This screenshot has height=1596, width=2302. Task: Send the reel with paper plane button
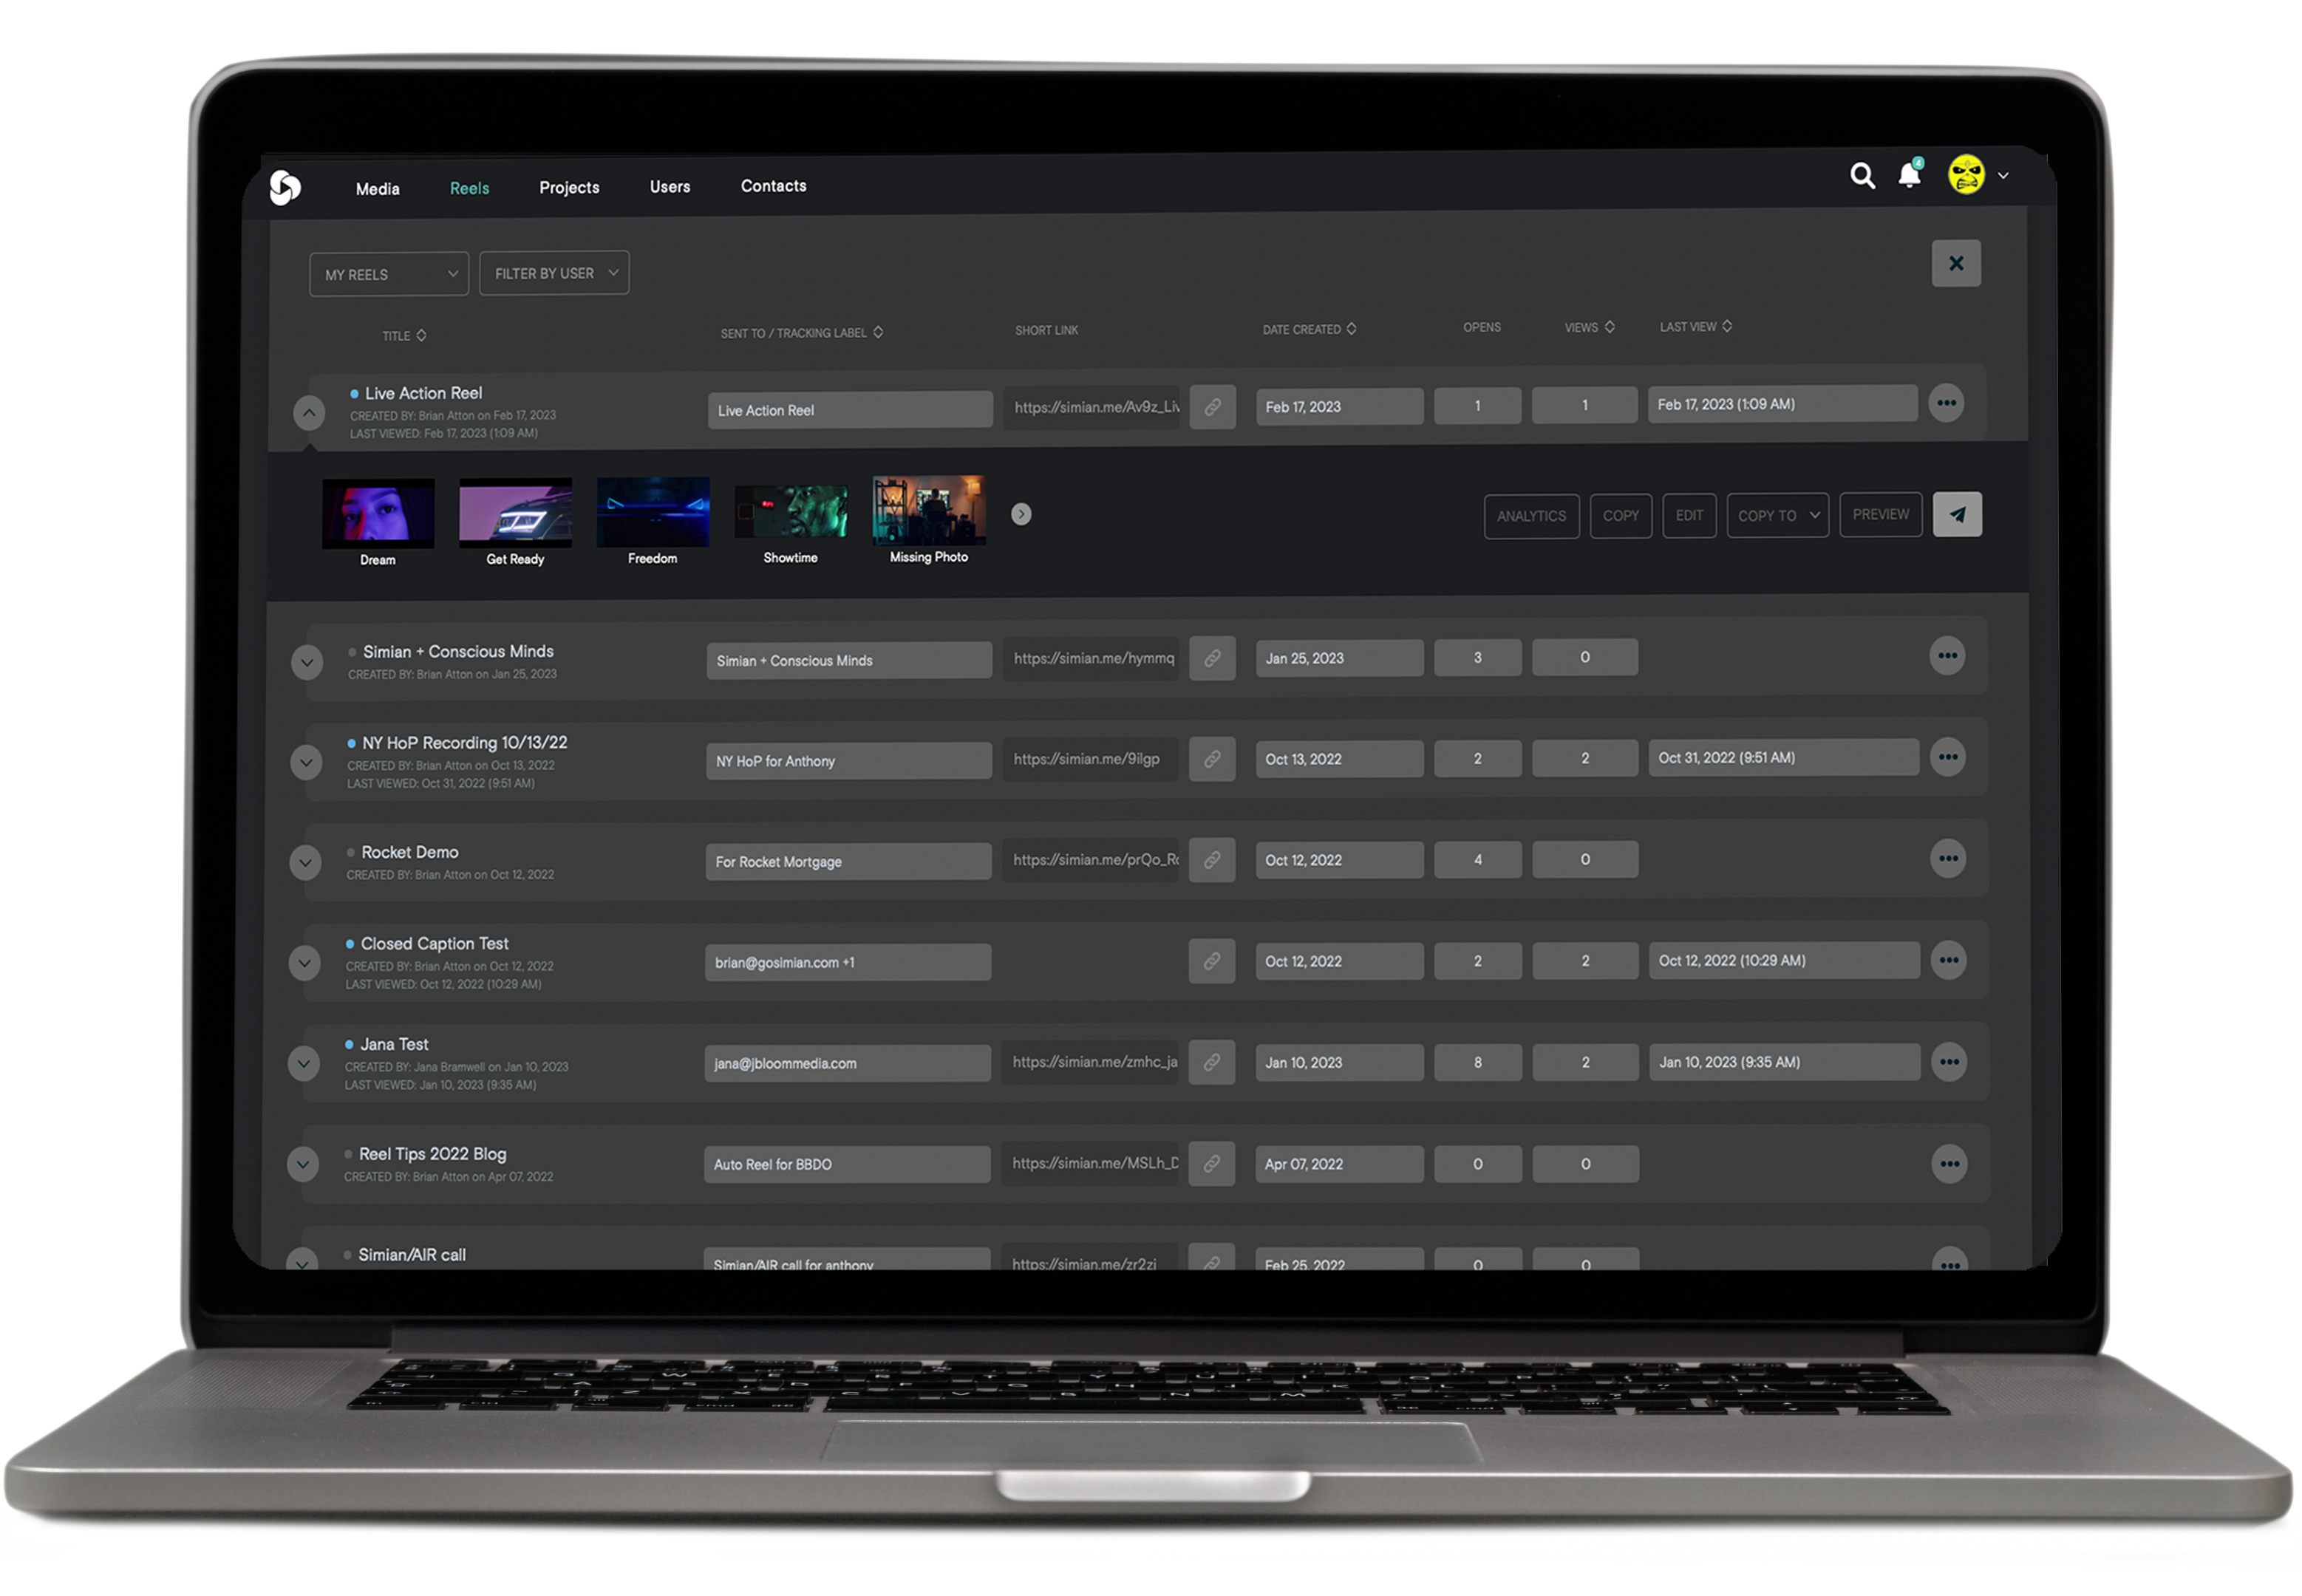pyautogui.click(x=1956, y=514)
